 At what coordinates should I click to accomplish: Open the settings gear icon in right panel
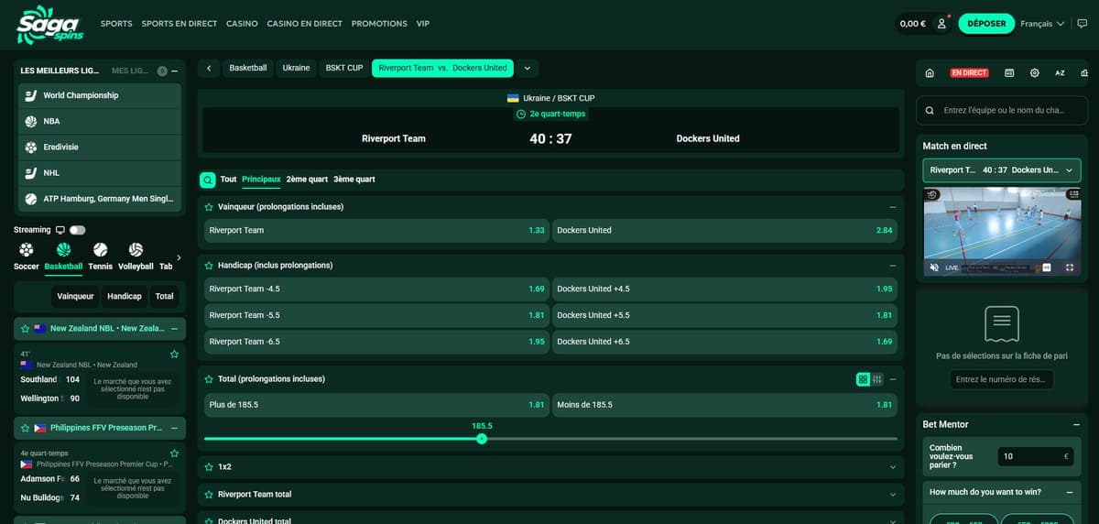click(x=1034, y=72)
